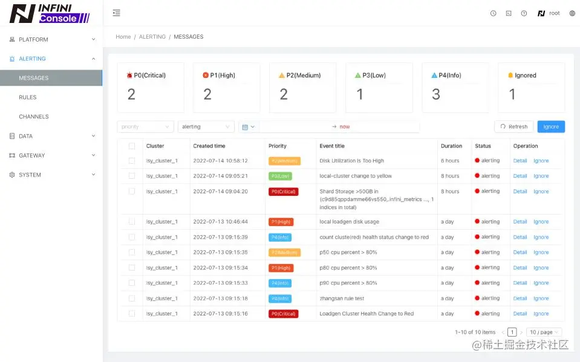This screenshot has height=362, width=580.
Task: Click page 1 in pagination
Action: (x=512, y=332)
